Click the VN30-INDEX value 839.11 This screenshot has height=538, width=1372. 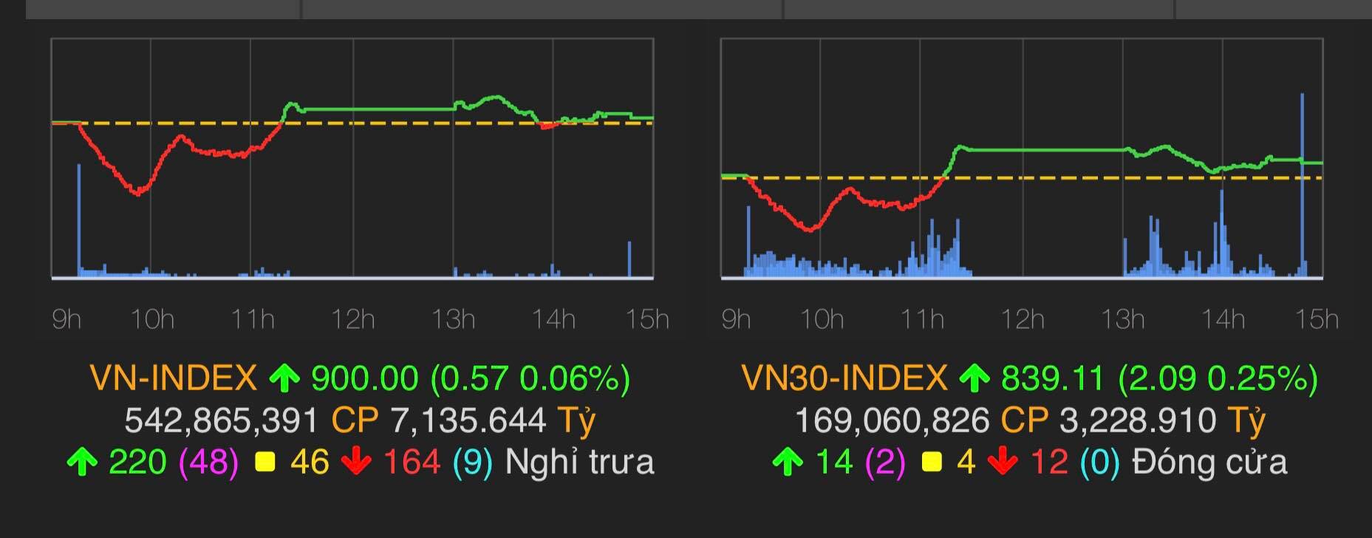1053,378
